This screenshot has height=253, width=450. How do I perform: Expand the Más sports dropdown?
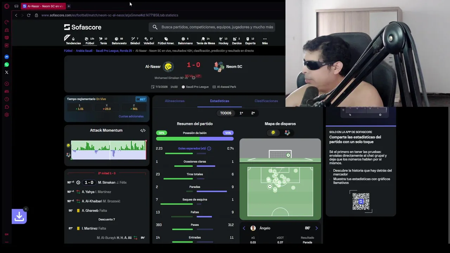[265, 41]
